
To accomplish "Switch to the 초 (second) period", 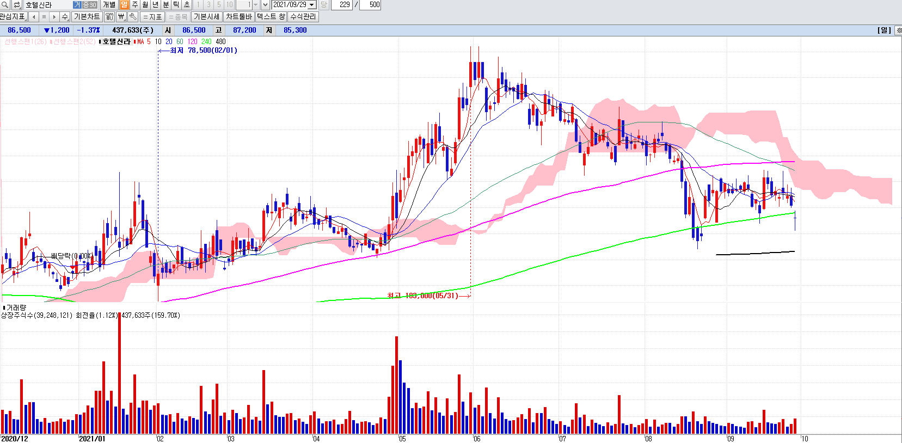I will click(x=186, y=5).
